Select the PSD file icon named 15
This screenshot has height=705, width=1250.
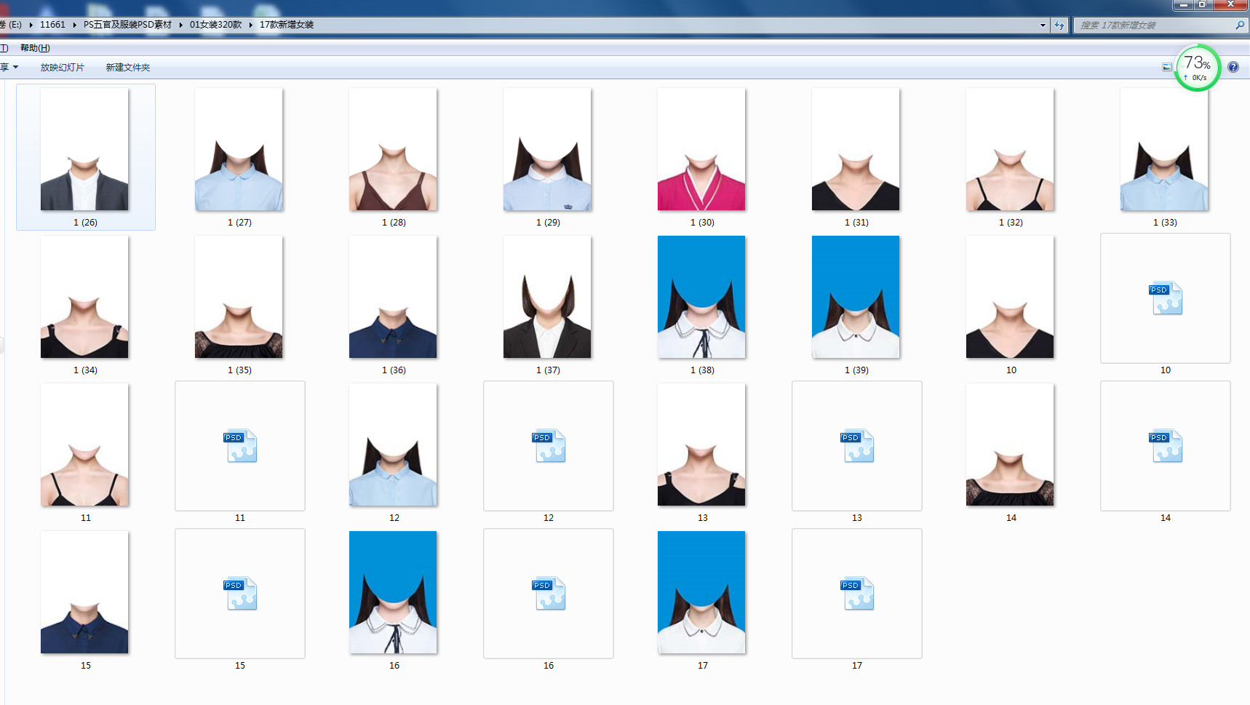(x=240, y=594)
